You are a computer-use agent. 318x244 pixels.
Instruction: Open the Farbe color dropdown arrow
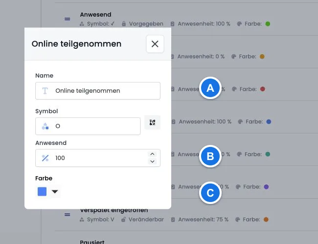click(x=55, y=191)
